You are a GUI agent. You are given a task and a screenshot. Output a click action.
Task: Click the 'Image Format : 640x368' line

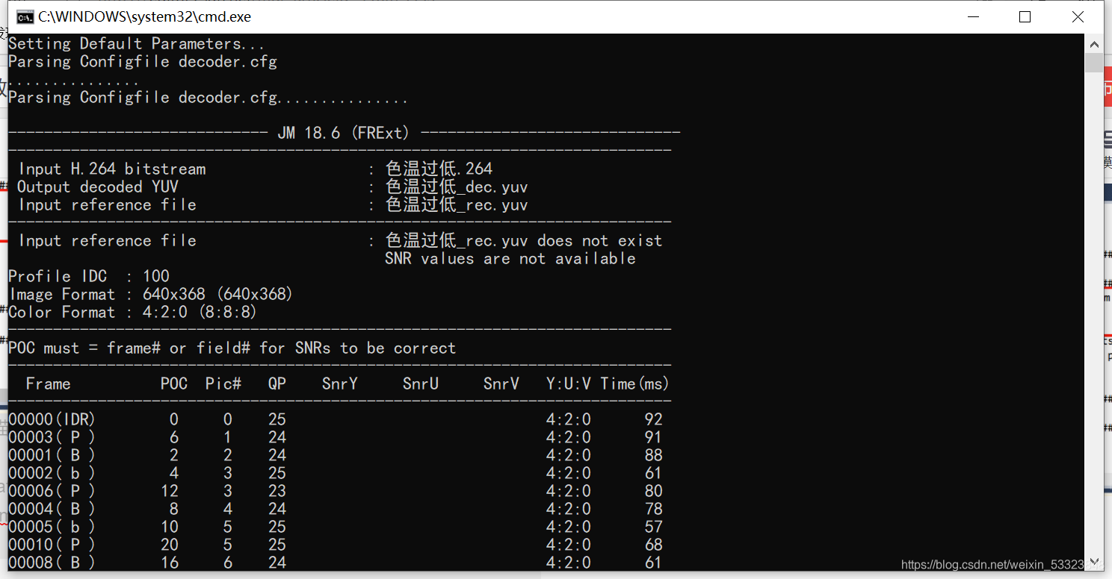[151, 294]
